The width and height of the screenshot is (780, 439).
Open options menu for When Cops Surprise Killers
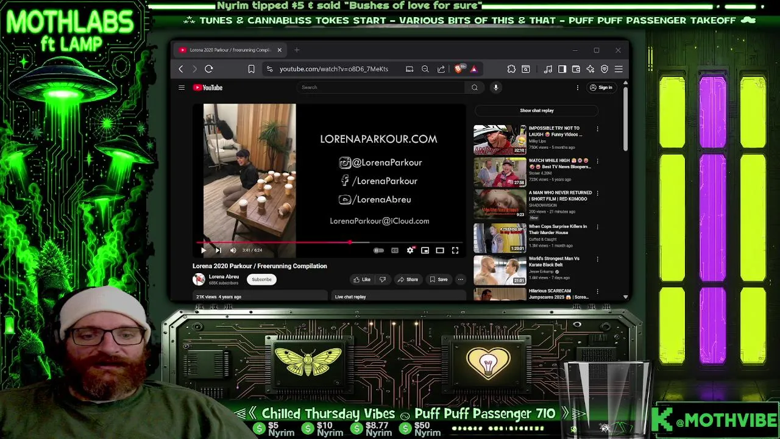point(597,227)
